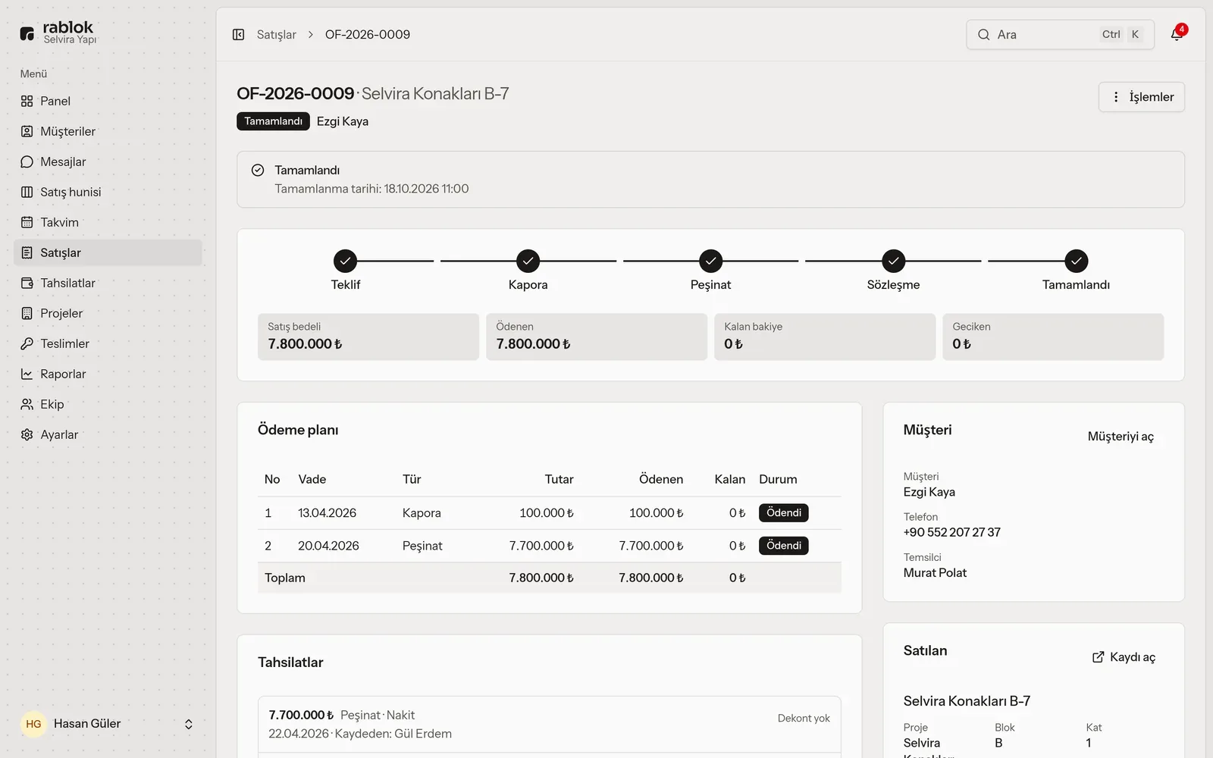Click the representative name Murat Polat
The image size is (1213, 758).
(935, 573)
